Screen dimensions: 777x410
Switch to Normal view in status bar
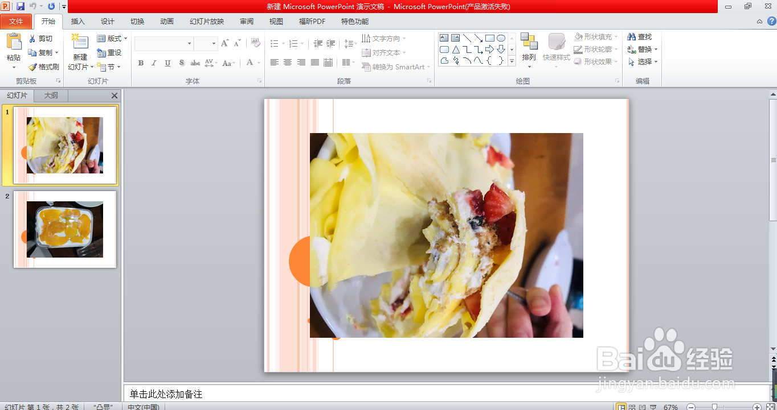[621, 407]
